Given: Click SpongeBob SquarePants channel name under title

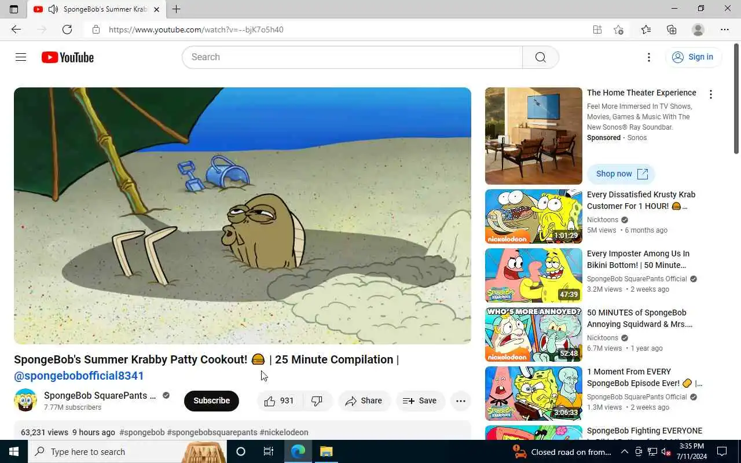Looking at the screenshot, I should point(100,395).
